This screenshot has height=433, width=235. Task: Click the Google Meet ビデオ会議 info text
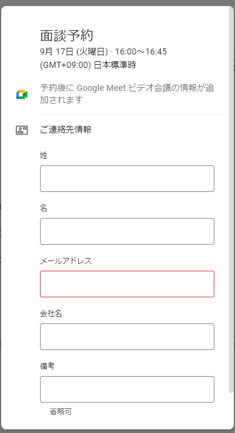127,94
